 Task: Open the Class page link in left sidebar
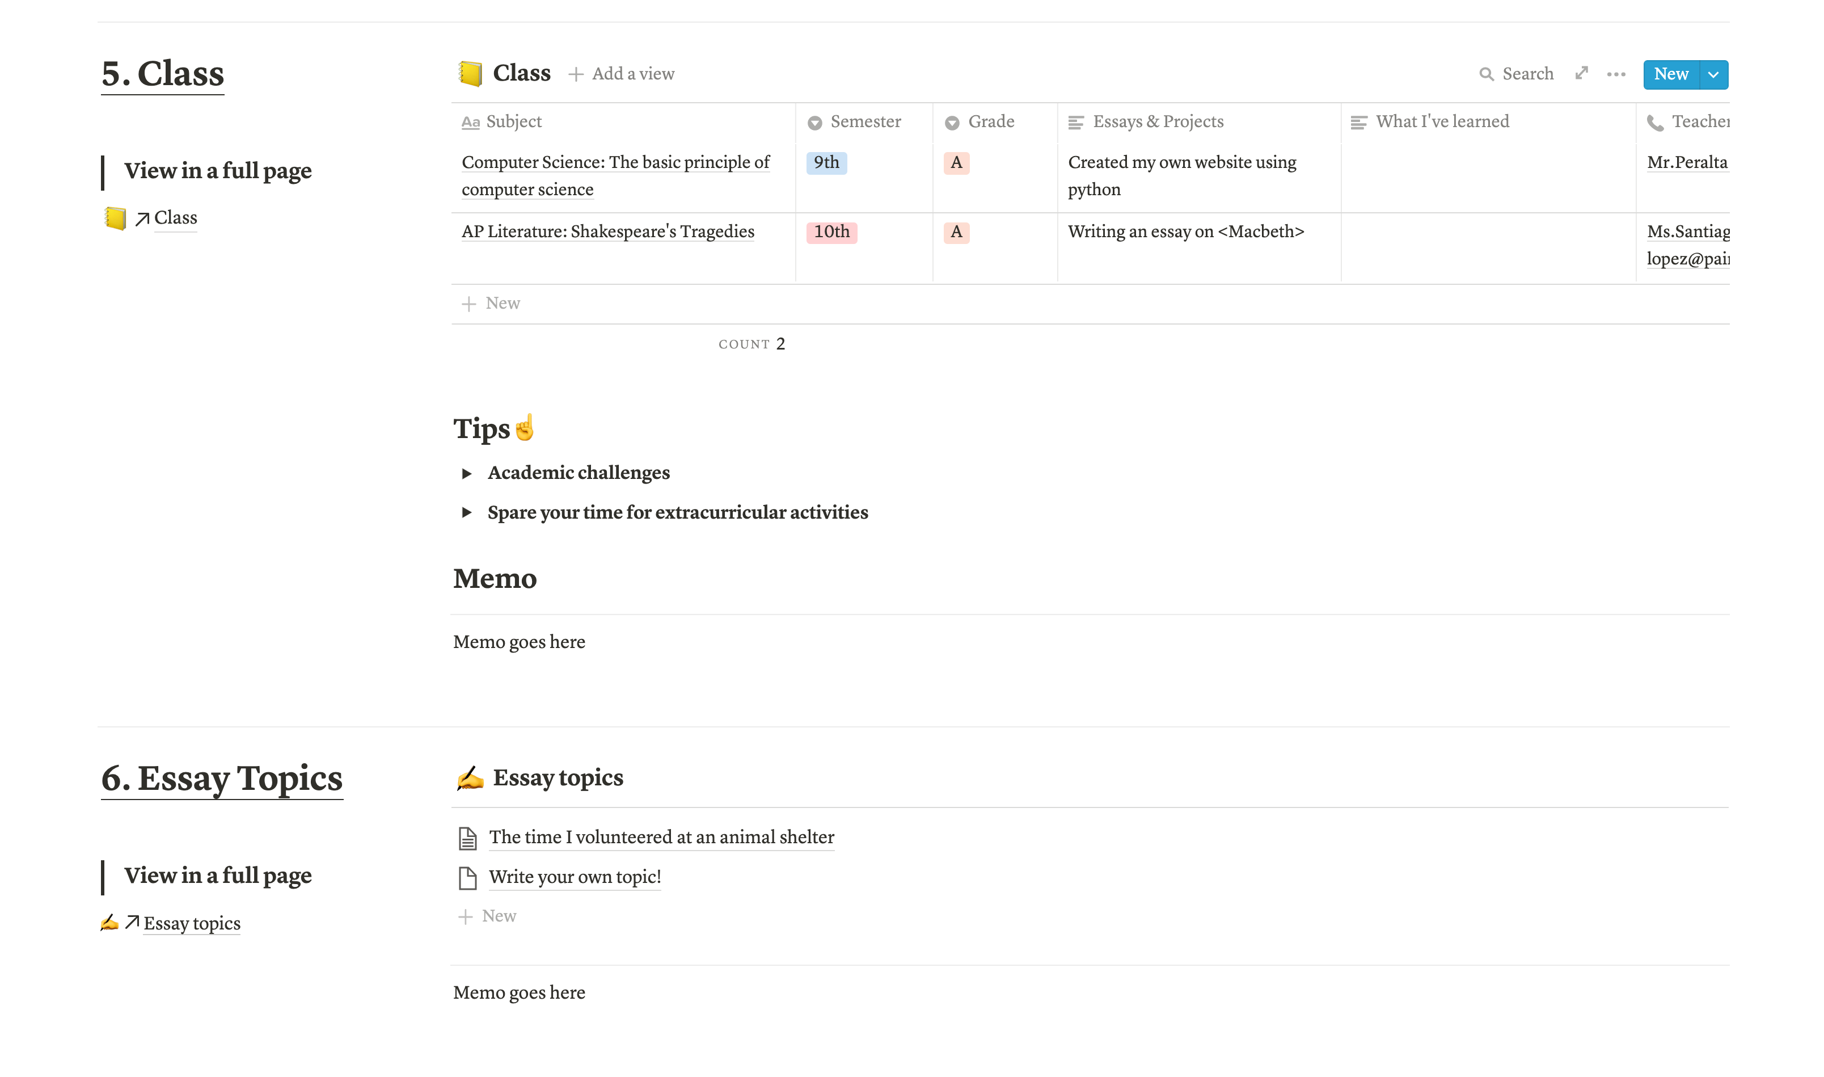(x=175, y=218)
